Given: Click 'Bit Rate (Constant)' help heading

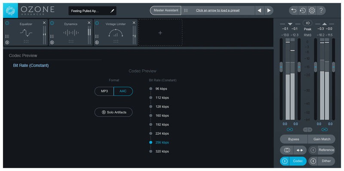Looking at the screenshot, I should pyautogui.click(x=31, y=66).
